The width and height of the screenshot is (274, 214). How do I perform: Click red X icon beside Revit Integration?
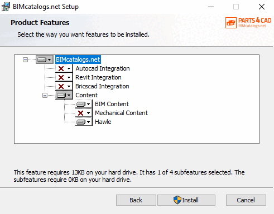point(61,77)
